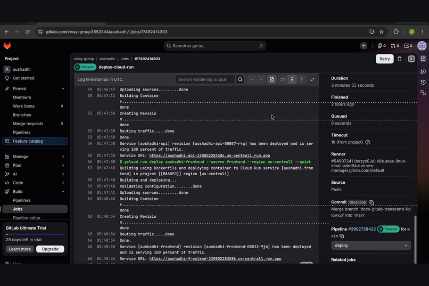Open Pipeline editor item
This screenshot has width=429, height=286.
35,218
